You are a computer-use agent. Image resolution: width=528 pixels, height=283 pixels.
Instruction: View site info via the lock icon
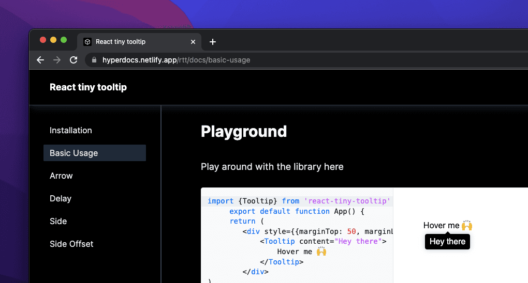[94, 60]
